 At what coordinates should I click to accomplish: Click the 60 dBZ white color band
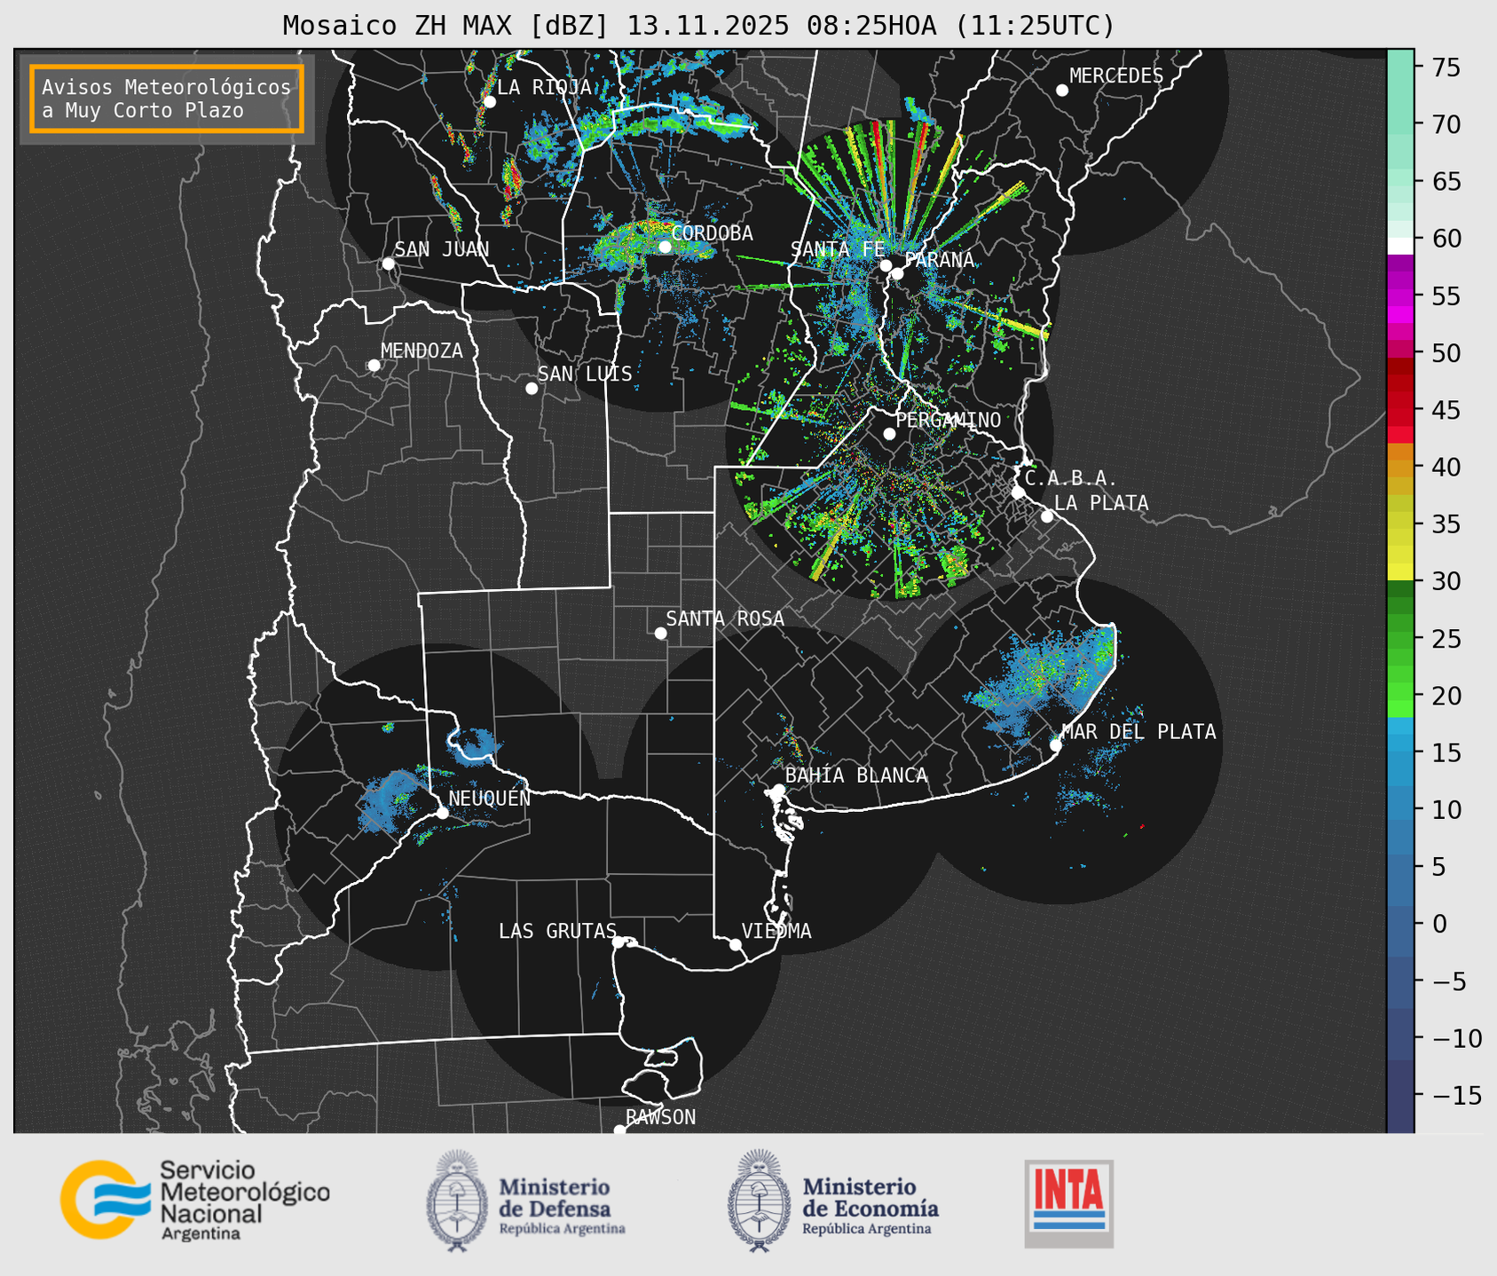[1400, 245]
